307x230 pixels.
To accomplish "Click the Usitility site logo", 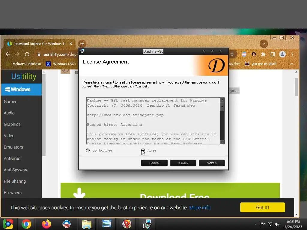I will [24, 76].
